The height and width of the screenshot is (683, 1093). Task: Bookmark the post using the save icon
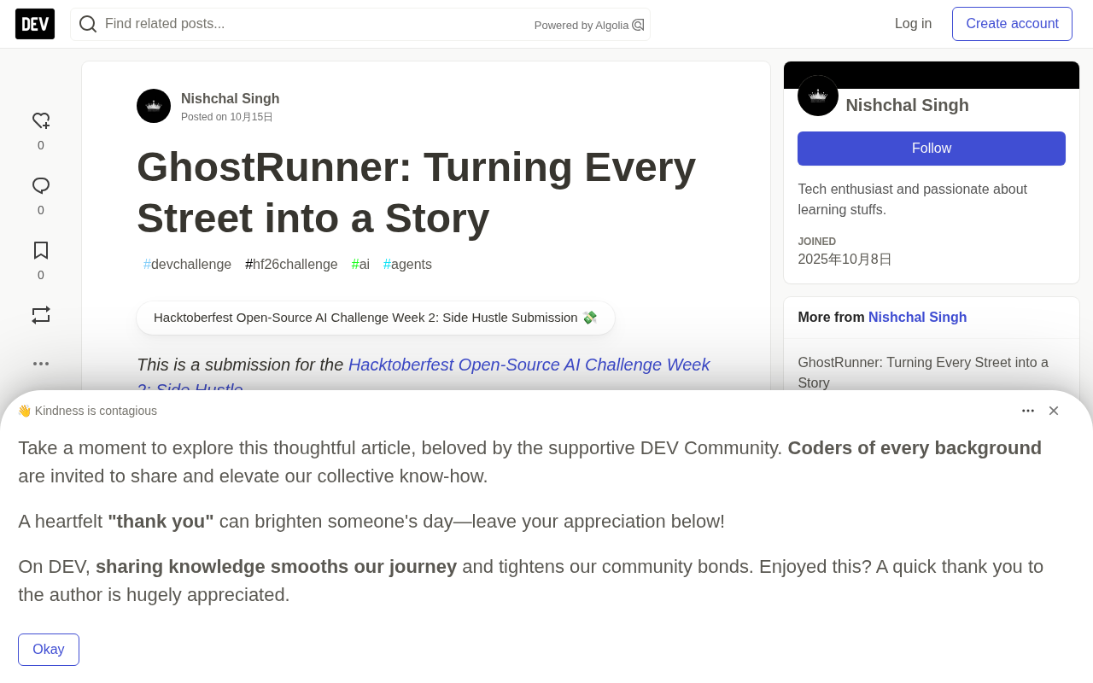click(x=41, y=250)
